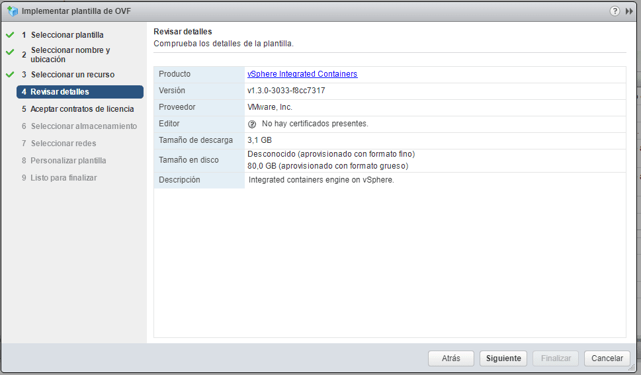Screen dimensions: 641x375
Task: Select step 8 Personalizar plantilla
Action: [x=64, y=160]
